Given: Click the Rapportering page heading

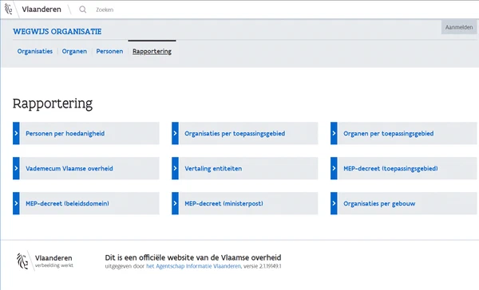Looking at the screenshot, I should tap(53, 104).
